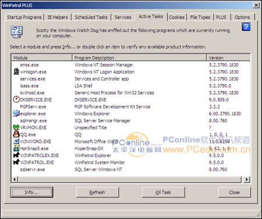
Task: Click the HprSnap5.exe camera icon
Action: [16, 148]
